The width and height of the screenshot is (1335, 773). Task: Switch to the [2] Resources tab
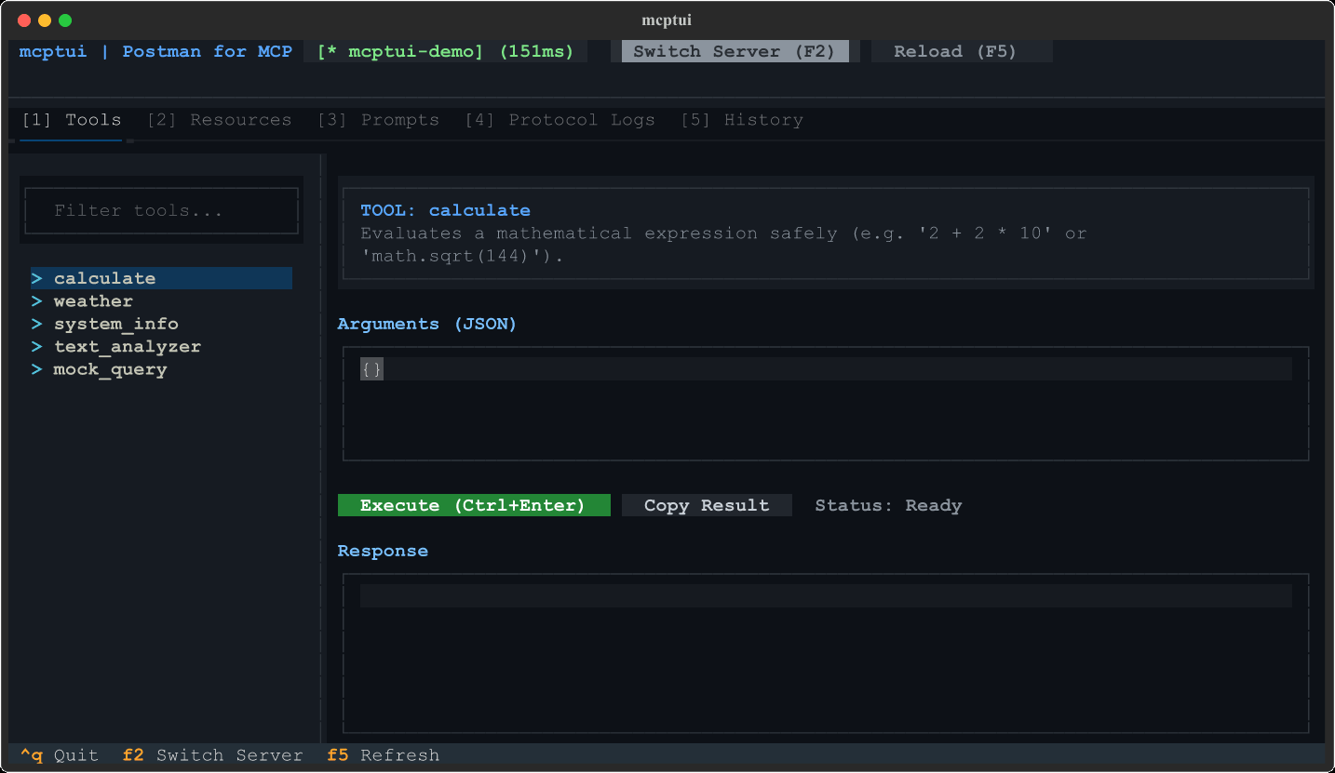pos(219,120)
